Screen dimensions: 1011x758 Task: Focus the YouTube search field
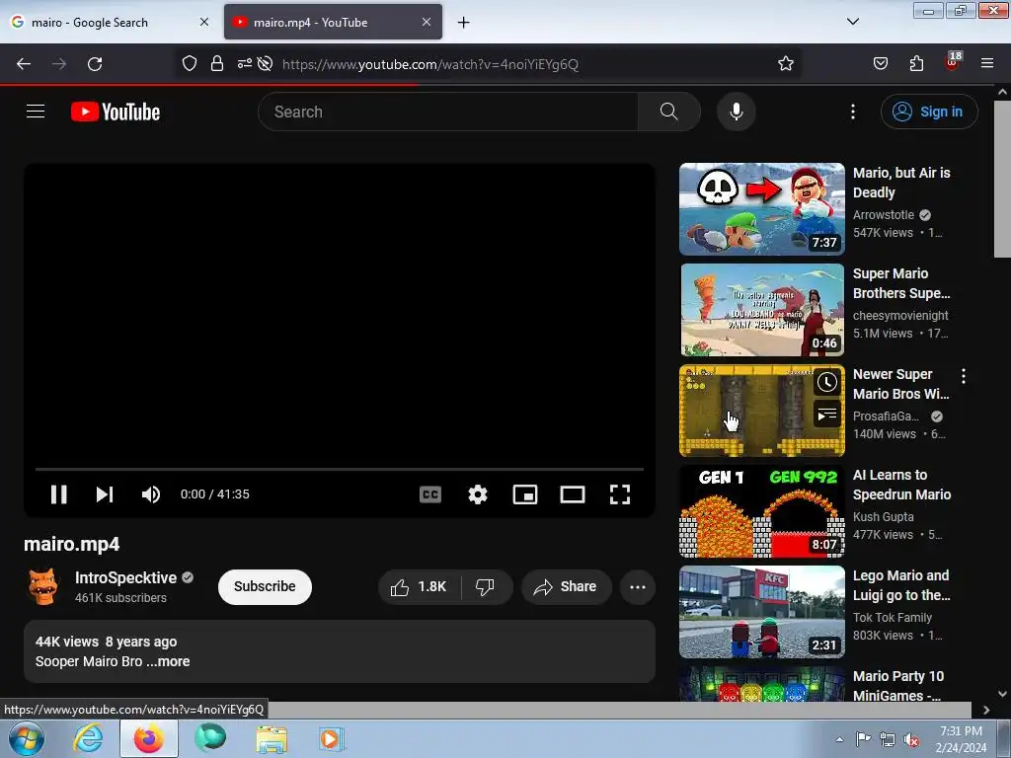(448, 112)
